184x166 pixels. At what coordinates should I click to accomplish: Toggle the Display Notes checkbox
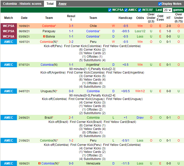point(160,4)
